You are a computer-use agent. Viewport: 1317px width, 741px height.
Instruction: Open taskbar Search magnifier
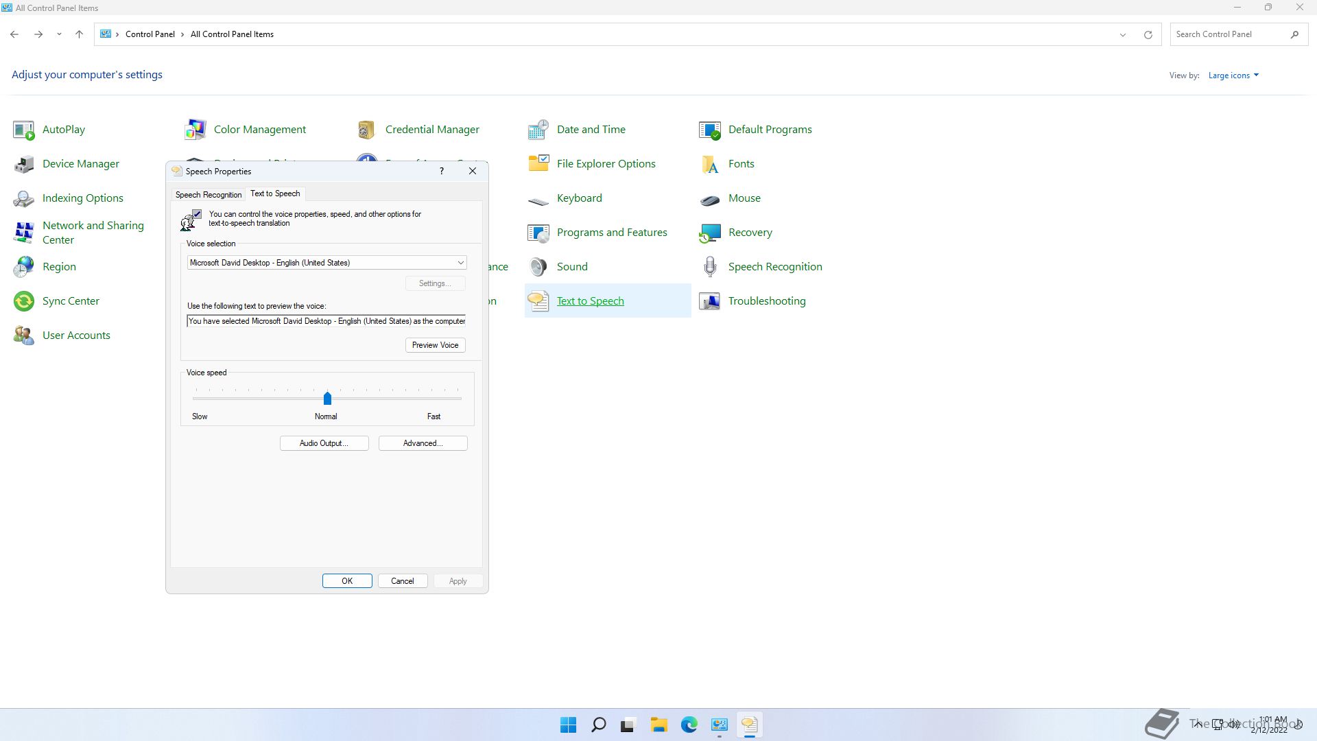598,725
